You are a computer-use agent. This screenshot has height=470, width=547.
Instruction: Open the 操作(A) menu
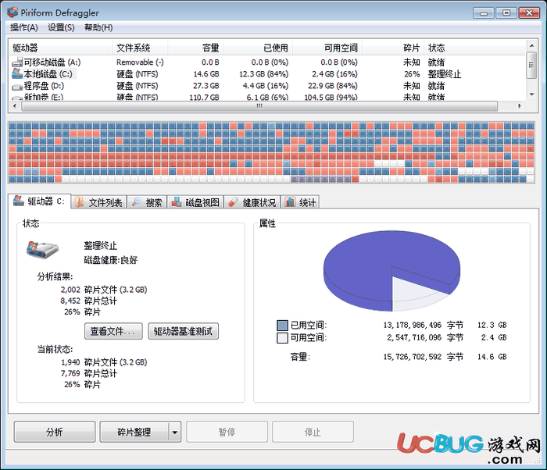click(24, 27)
